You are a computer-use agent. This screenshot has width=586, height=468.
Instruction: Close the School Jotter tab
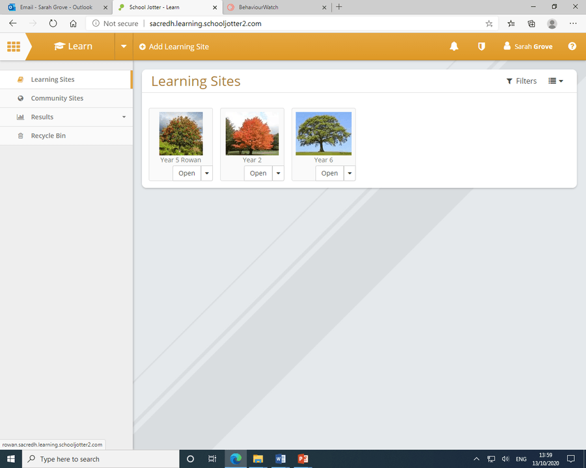(x=214, y=7)
